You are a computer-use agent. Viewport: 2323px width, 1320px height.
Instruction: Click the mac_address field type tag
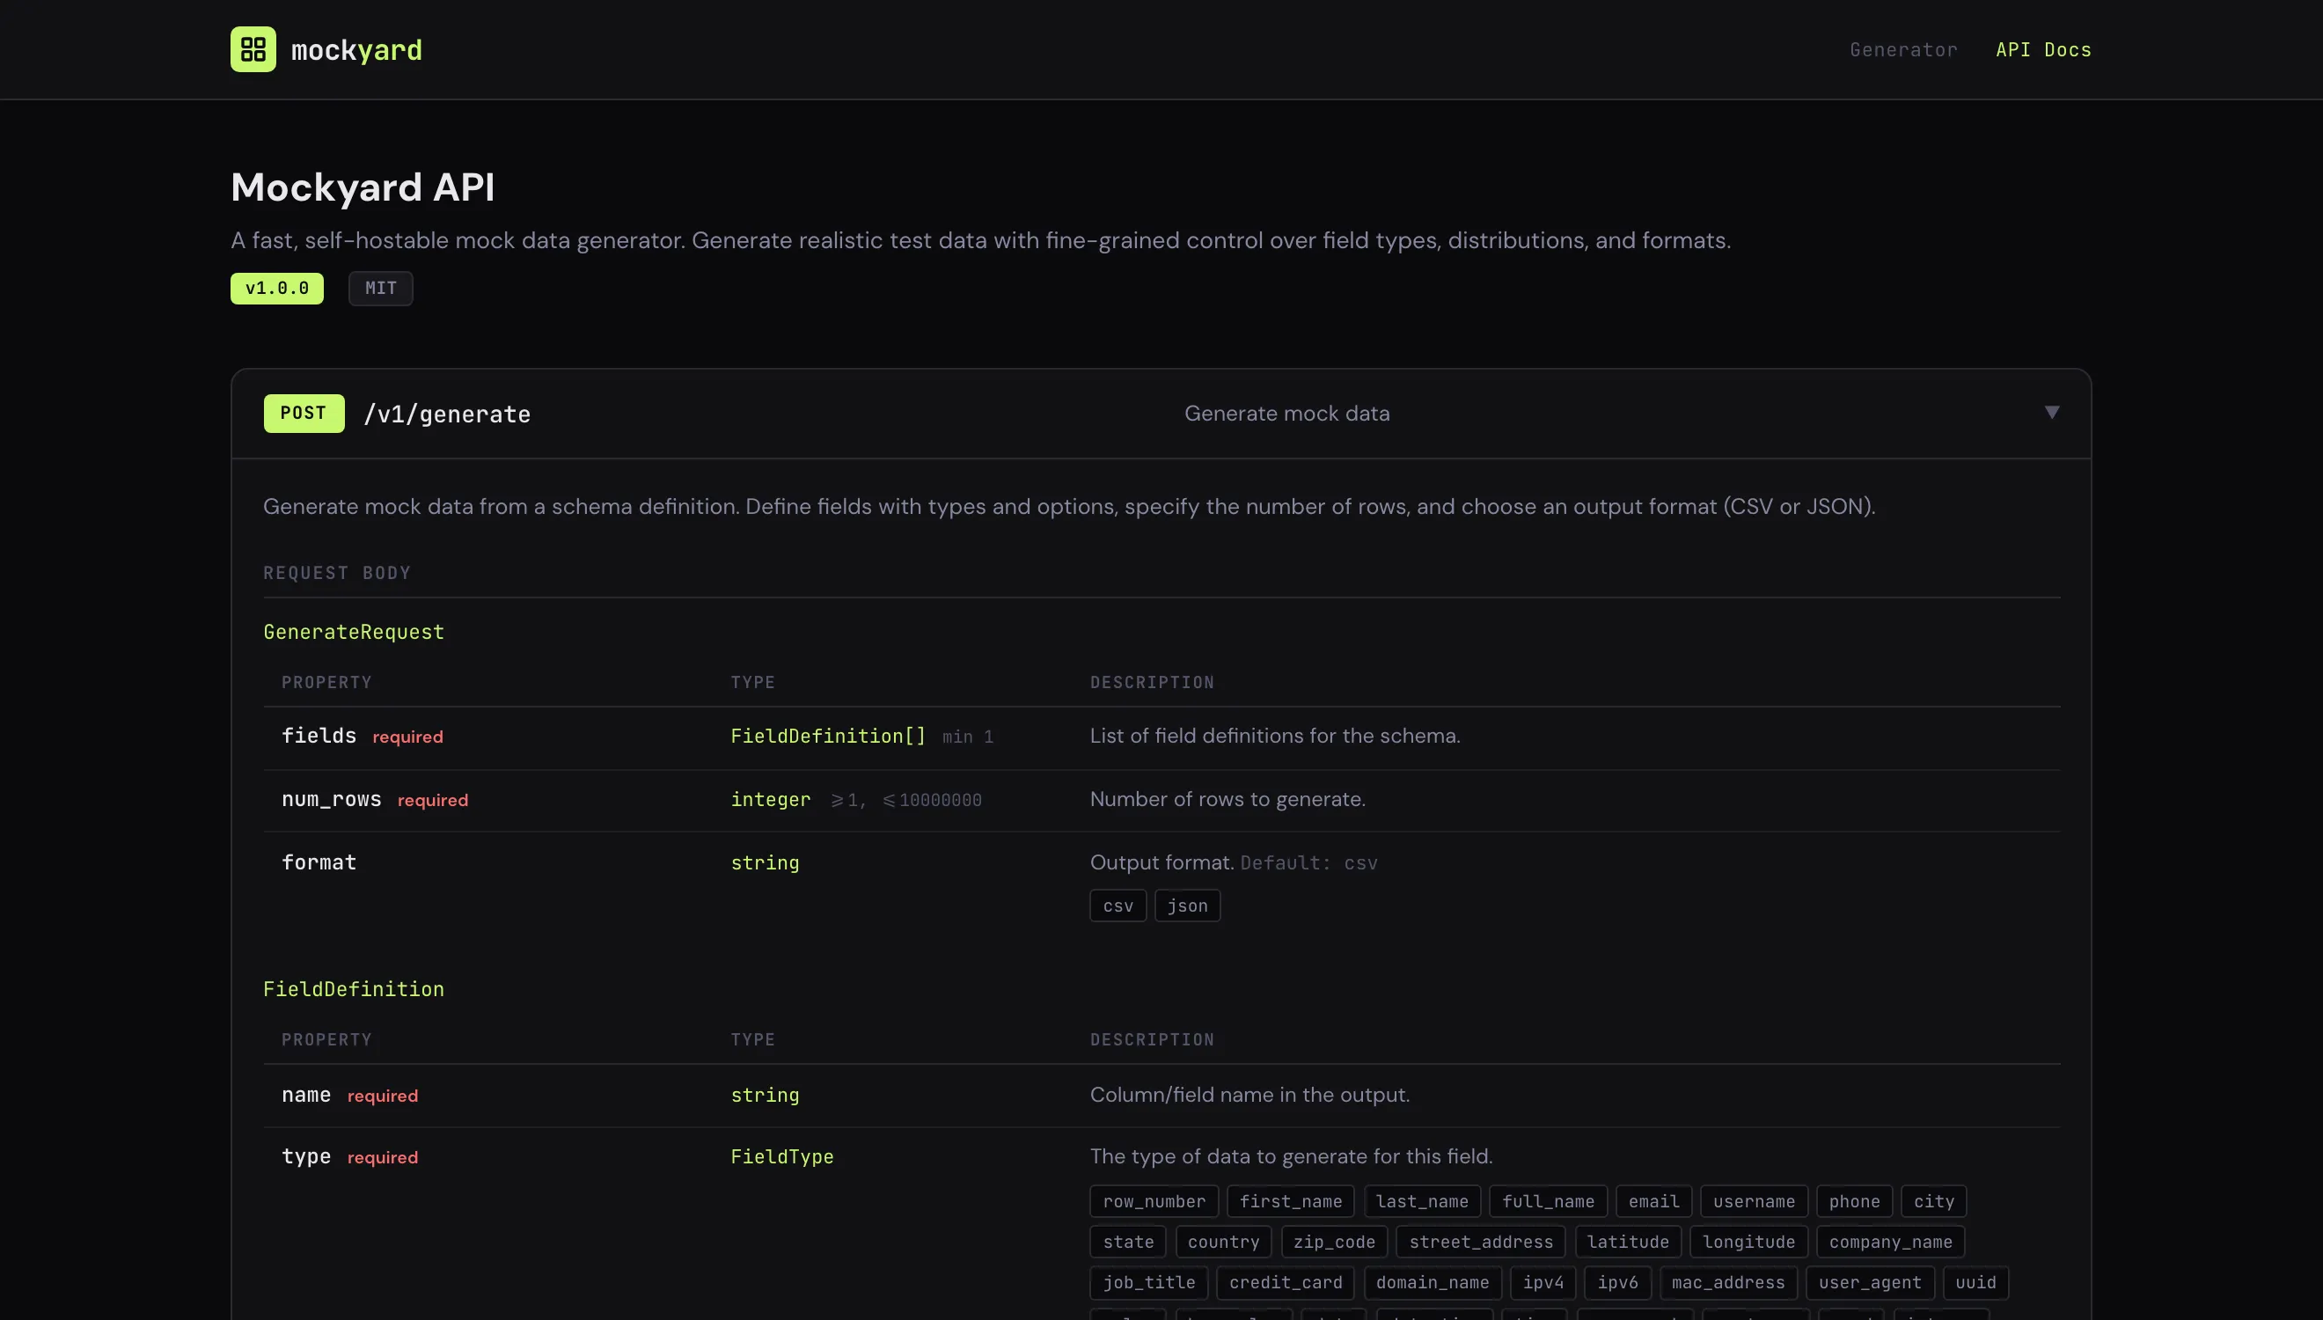tap(1727, 1283)
